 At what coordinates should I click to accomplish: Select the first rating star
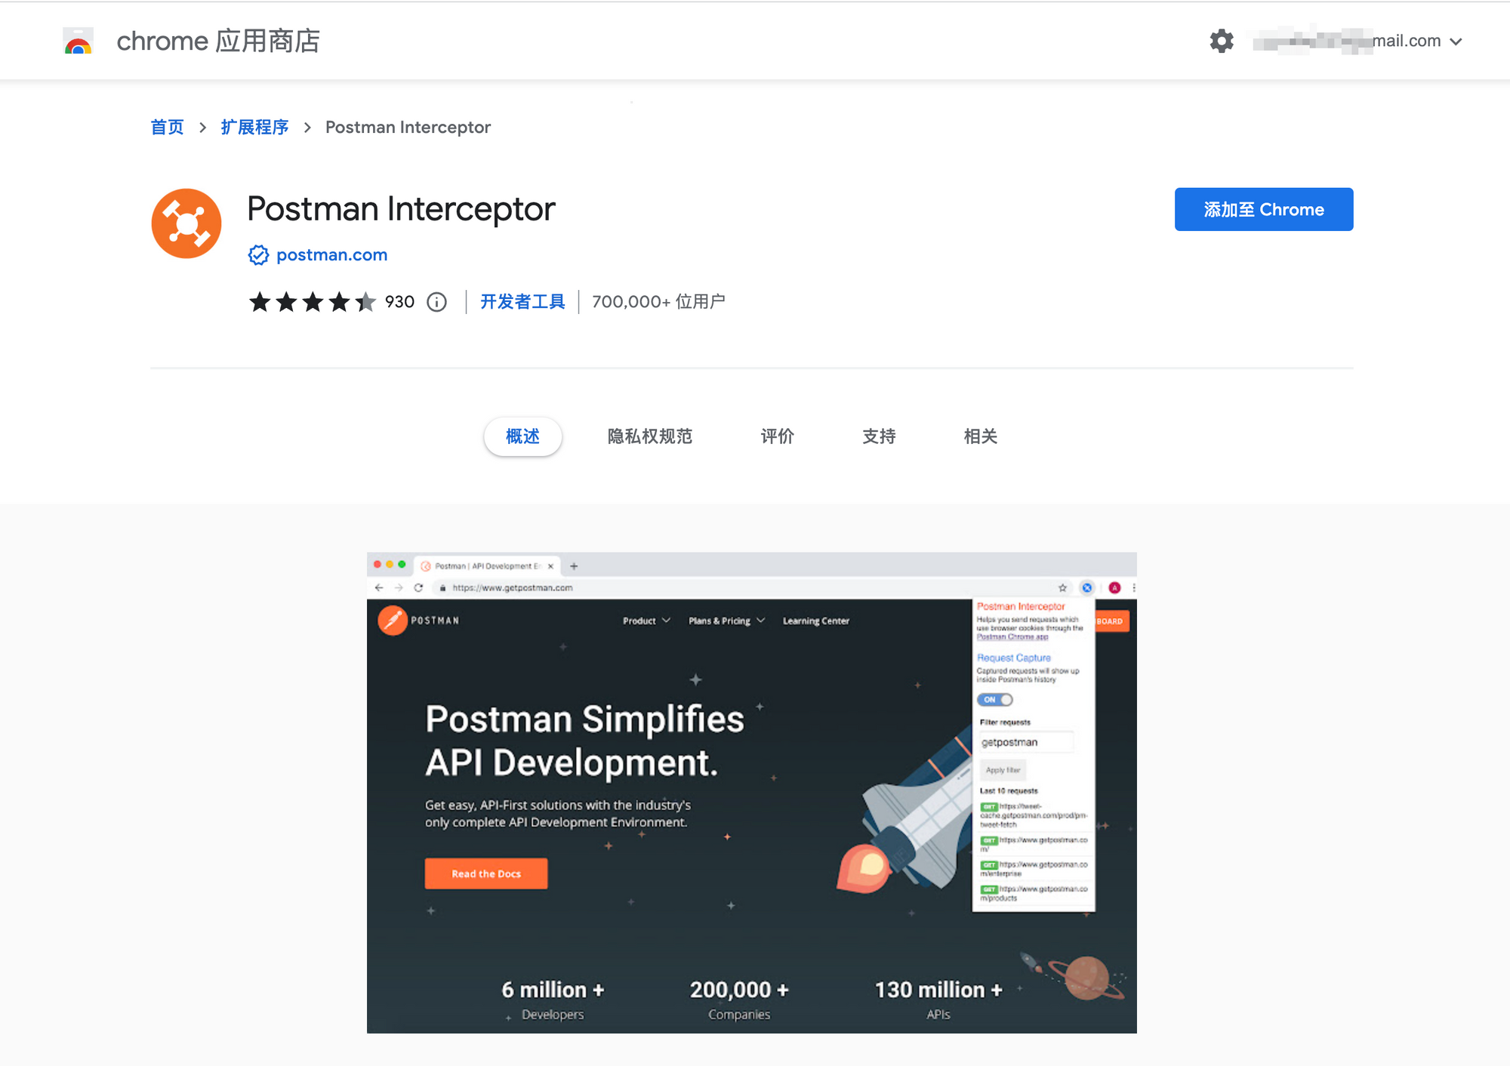[x=260, y=301]
